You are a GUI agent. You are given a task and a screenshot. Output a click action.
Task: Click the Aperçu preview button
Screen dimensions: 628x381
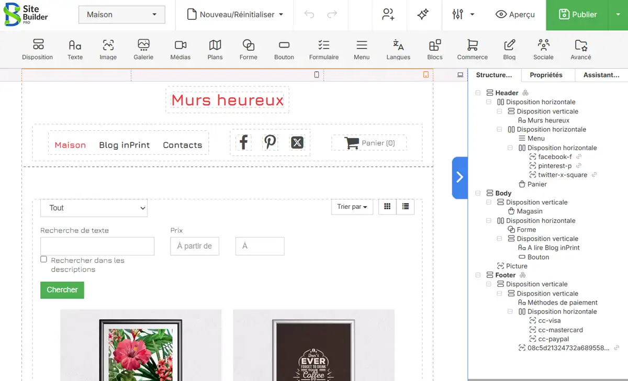point(515,15)
